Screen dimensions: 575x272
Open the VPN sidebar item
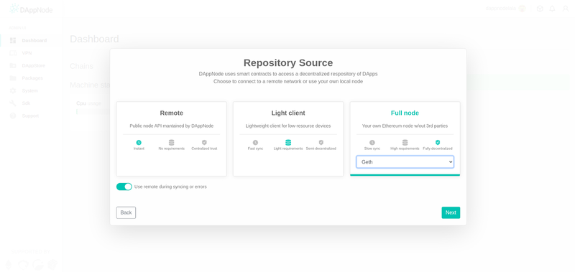click(x=32, y=53)
